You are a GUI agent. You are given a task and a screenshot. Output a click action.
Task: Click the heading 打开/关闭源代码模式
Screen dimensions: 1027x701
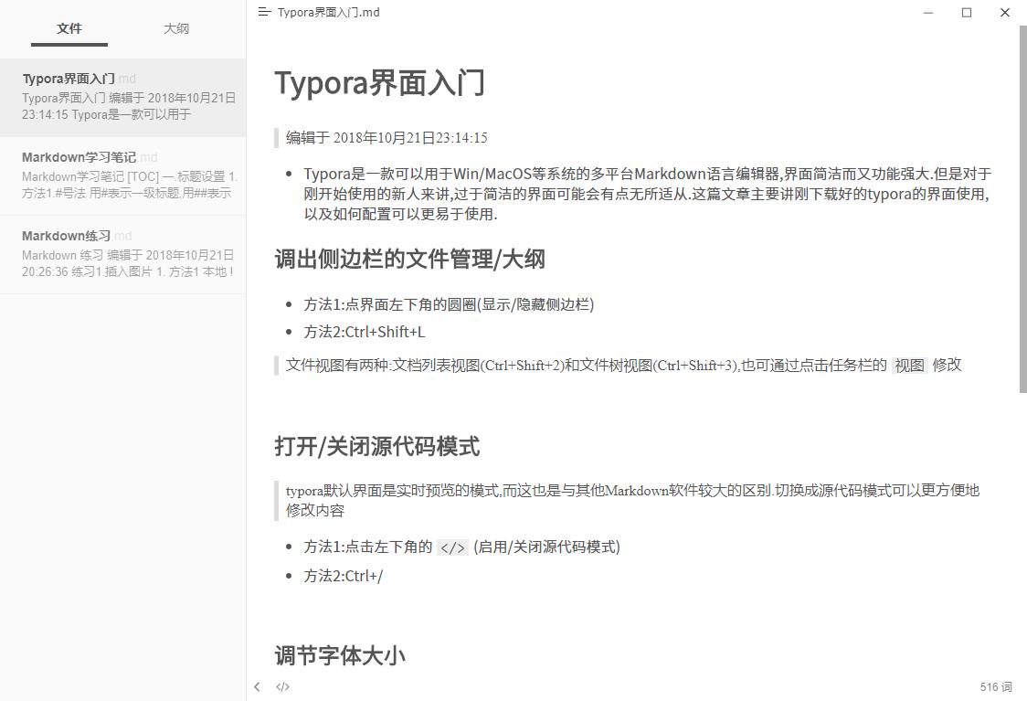[376, 447]
